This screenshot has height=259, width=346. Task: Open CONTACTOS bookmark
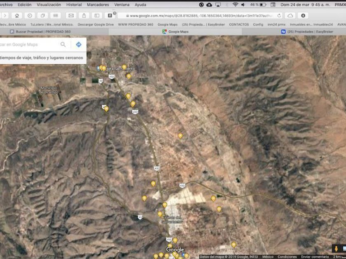[x=239, y=24]
